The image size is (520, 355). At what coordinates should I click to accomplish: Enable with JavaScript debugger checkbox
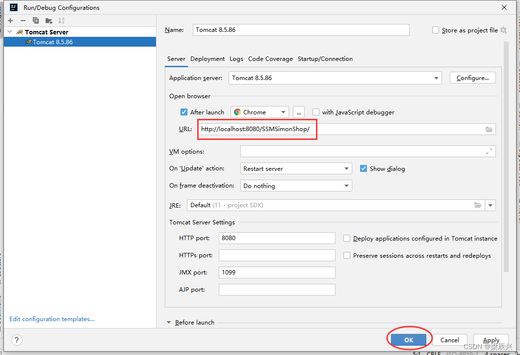pos(316,112)
